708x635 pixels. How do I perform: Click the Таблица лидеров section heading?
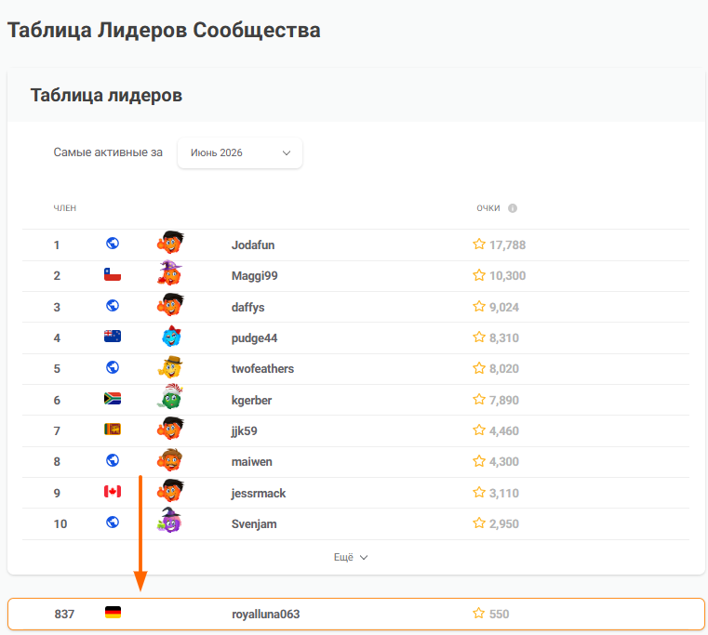point(106,95)
